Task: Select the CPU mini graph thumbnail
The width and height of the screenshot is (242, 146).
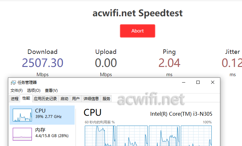Action: tap(22, 115)
